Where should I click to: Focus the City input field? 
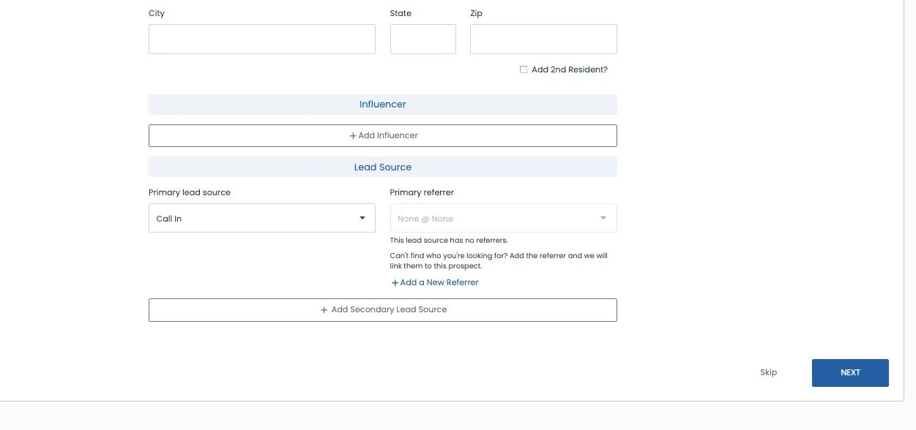[261, 39]
